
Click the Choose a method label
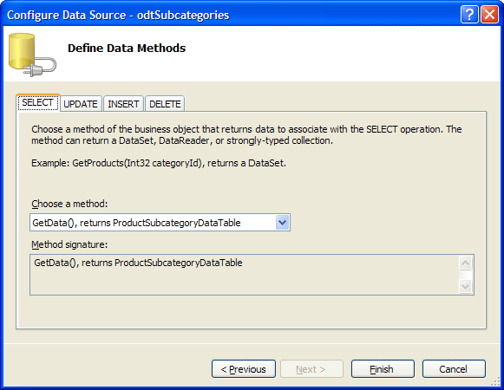coord(69,204)
